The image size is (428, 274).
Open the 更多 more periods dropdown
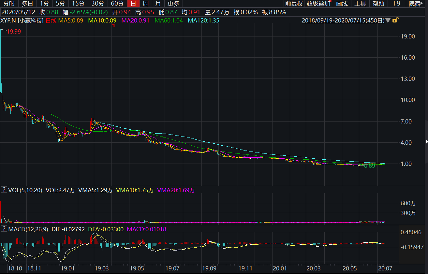tap(173, 4)
